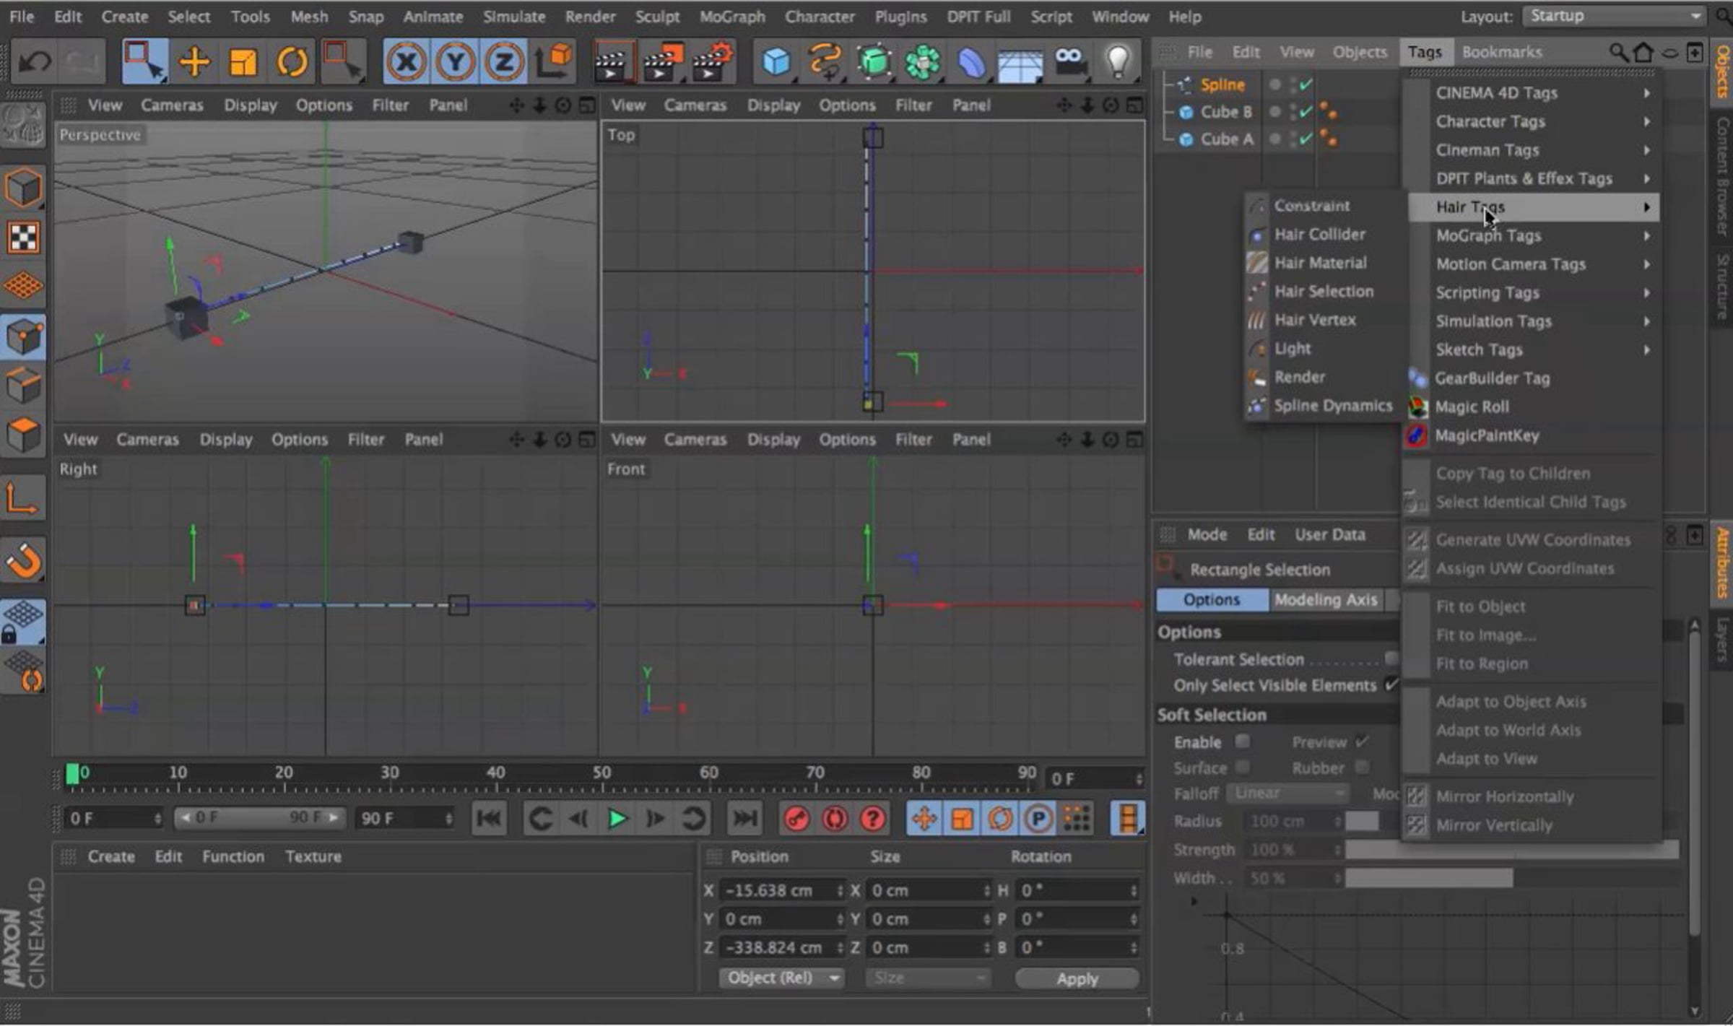
Task: Toggle Spline object visibility dot
Action: [1275, 84]
